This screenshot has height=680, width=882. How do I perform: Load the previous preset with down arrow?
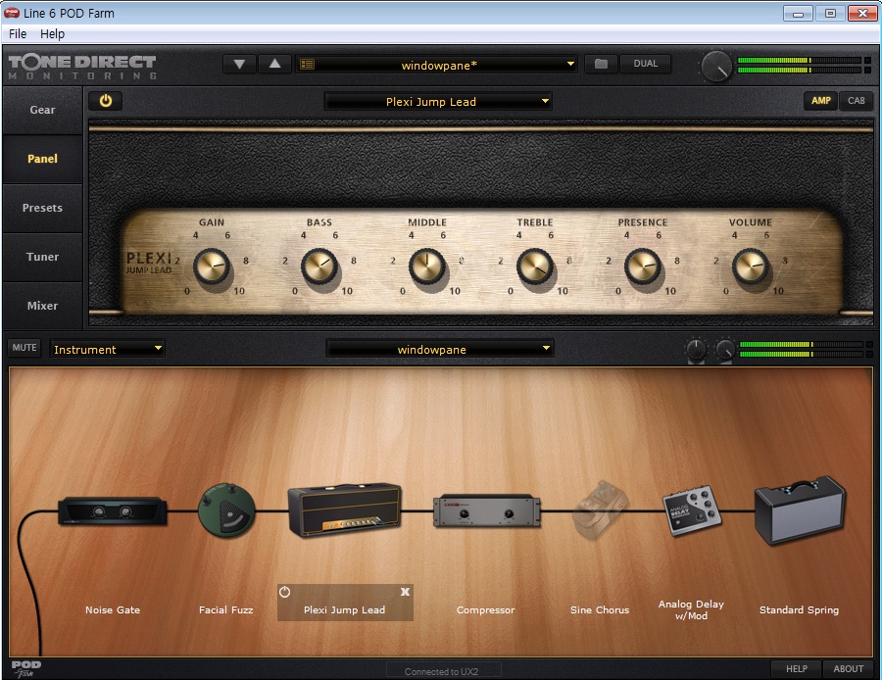click(x=239, y=65)
